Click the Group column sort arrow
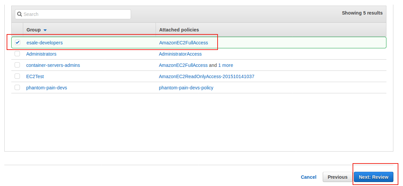The height and width of the screenshot is (186, 403). 45,30
